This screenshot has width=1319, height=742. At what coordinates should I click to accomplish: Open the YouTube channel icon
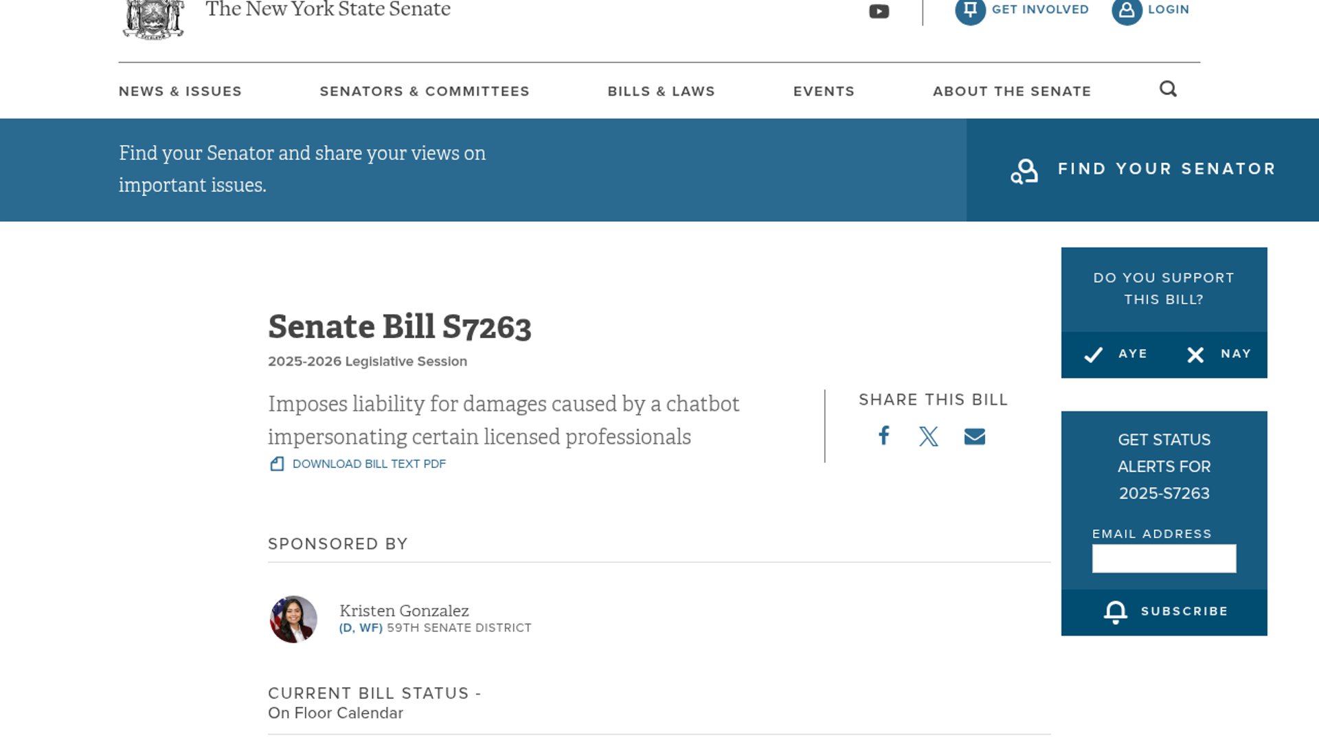879,12
